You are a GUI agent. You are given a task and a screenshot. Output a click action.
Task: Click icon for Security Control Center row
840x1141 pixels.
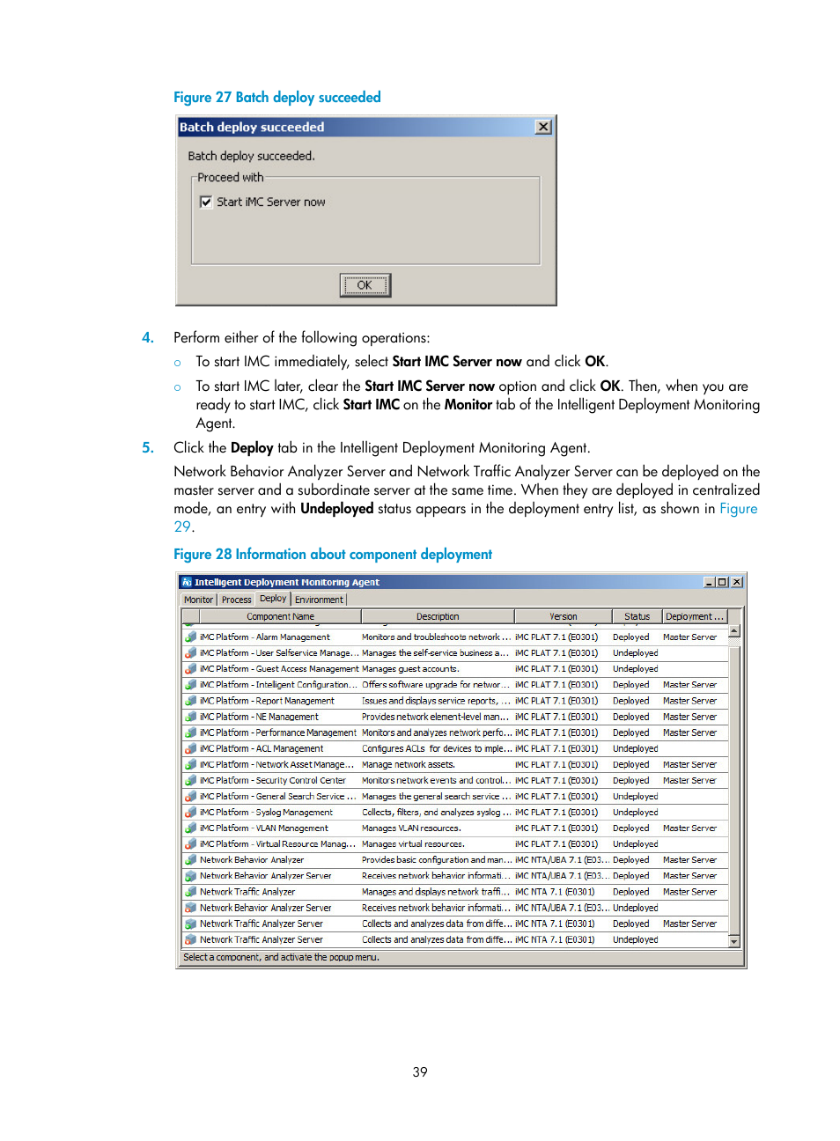[x=190, y=780]
